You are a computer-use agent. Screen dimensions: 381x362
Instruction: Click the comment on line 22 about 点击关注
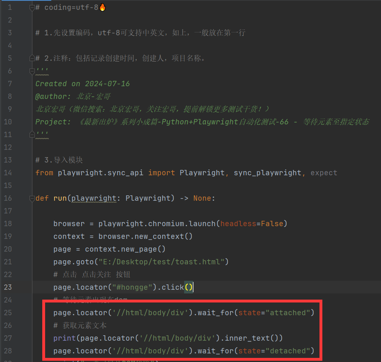[92, 275]
